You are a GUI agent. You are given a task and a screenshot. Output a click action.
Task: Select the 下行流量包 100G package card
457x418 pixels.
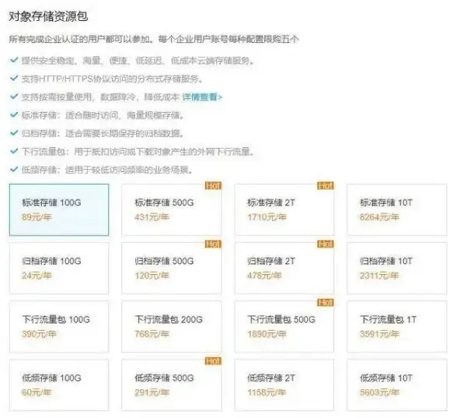click(59, 327)
